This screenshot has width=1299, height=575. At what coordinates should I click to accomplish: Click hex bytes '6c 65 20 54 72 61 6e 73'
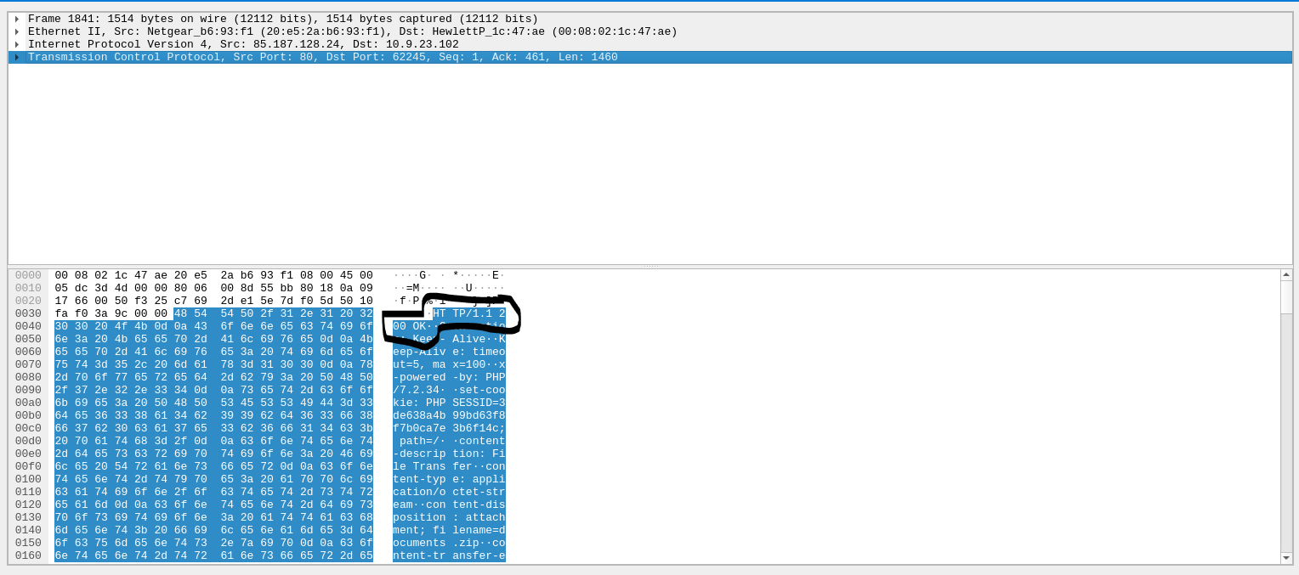[131, 466]
